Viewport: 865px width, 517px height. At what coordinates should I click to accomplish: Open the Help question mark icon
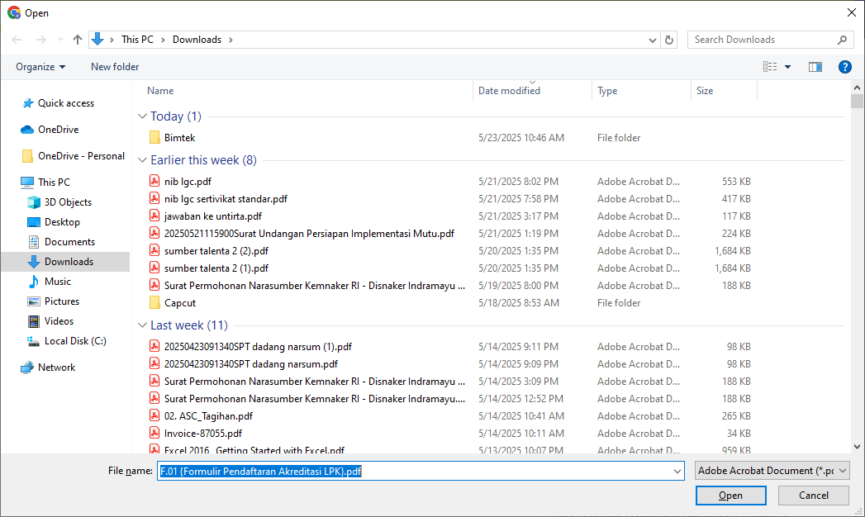pyautogui.click(x=844, y=67)
